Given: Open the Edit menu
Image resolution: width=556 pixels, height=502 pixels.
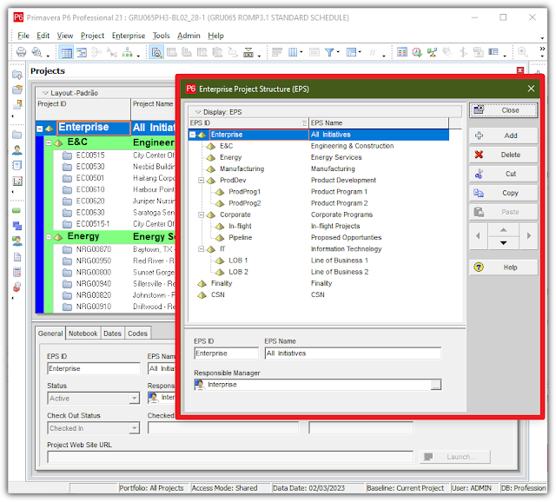Looking at the screenshot, I should pyautogui.click(x=43, y=36).
